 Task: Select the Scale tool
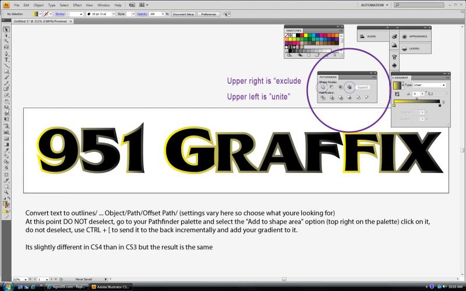click(6, 107)
